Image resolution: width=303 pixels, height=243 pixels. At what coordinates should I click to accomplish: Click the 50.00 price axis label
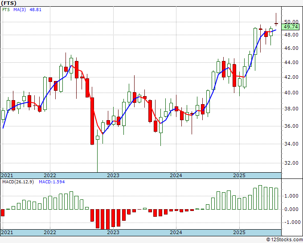[291, 22]
